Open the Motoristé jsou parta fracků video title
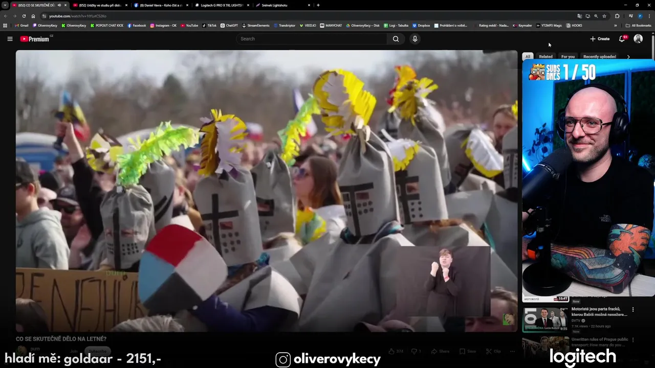 tap(599, 312)
